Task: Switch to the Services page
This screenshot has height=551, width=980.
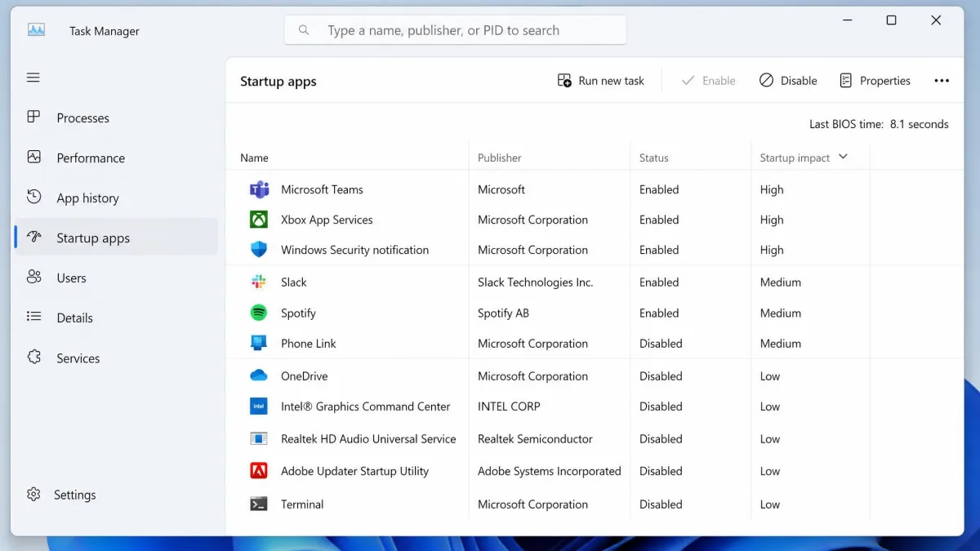Action: (116, 358)
